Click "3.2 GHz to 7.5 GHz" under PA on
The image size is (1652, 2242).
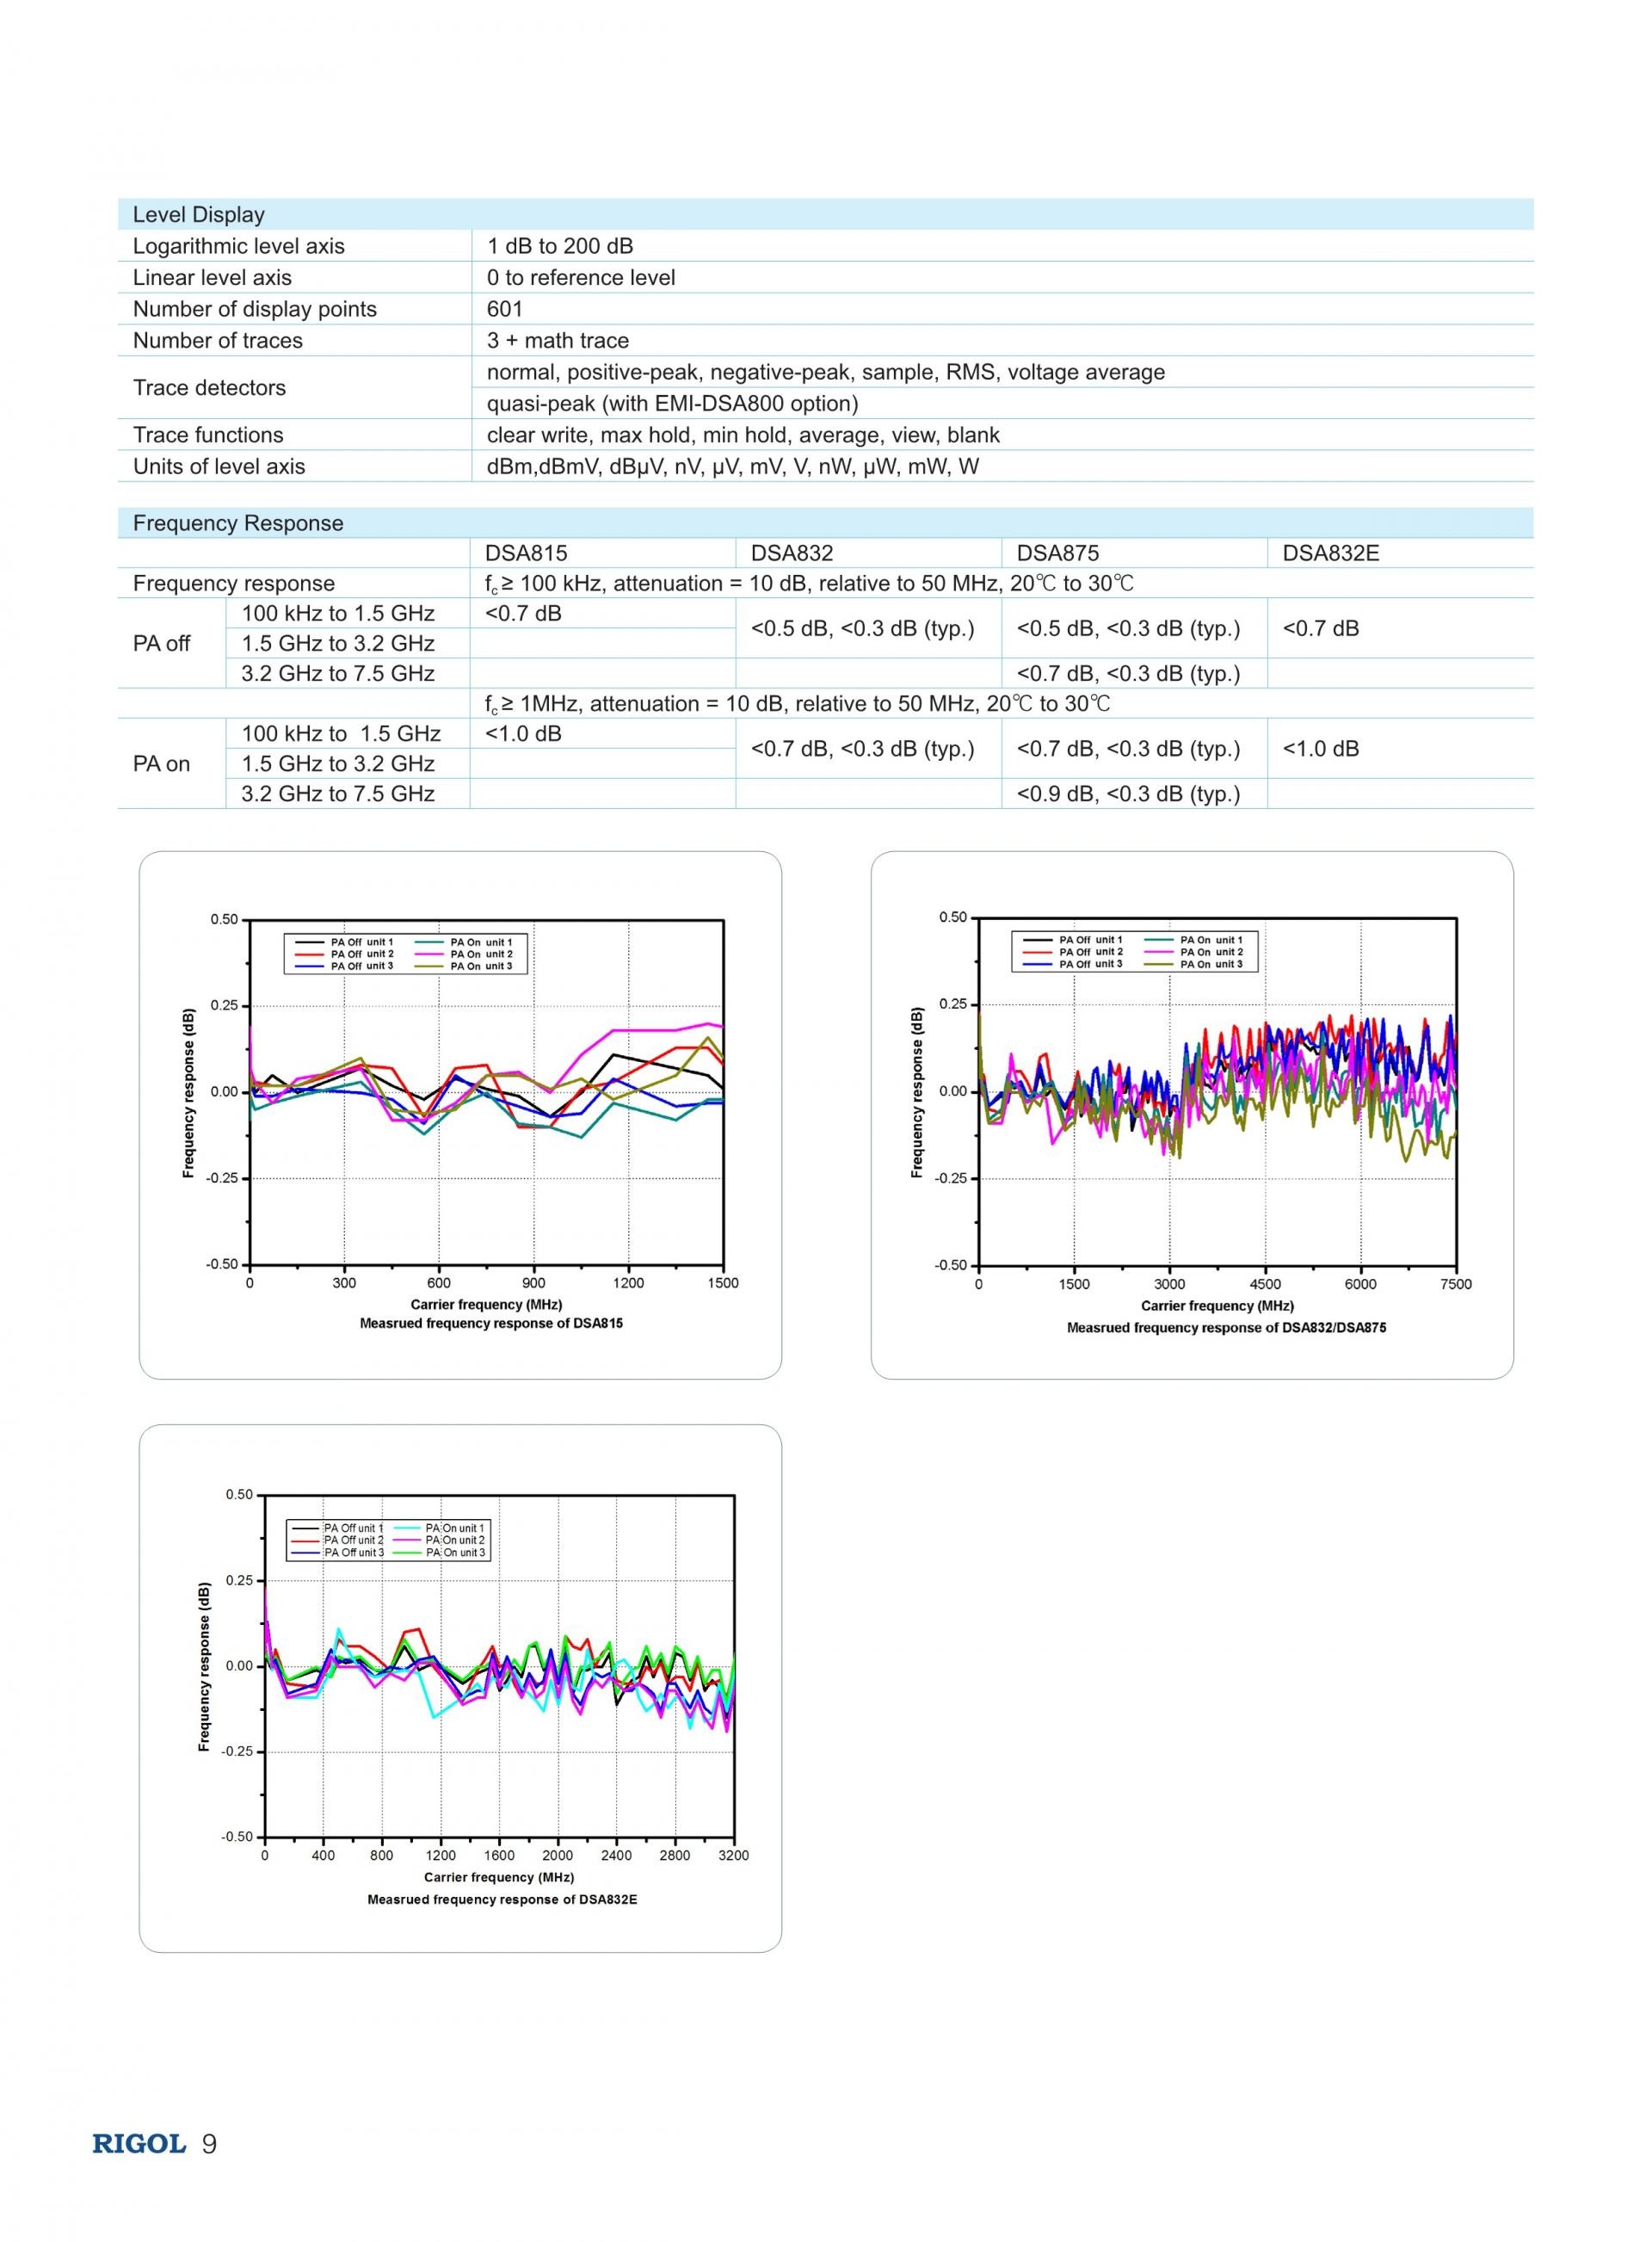click(338, 794)
